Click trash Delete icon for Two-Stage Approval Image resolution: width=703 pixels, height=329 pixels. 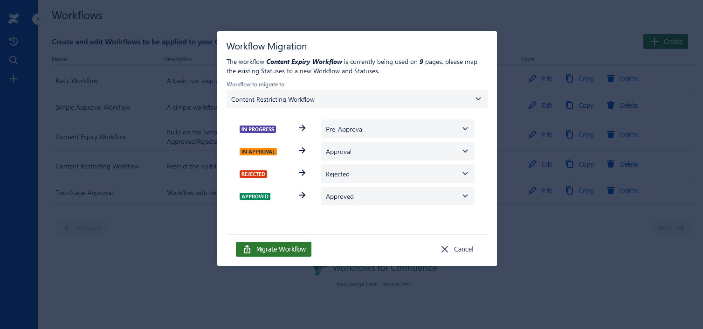[611, 191]
